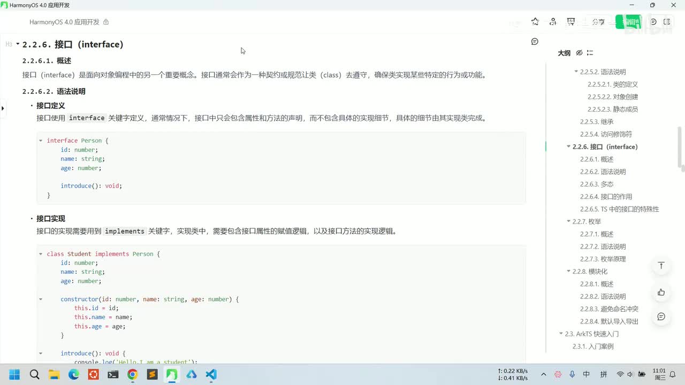Click back-to-top floating button
Screen dimensions: 685x385
(x=661, y=266)
